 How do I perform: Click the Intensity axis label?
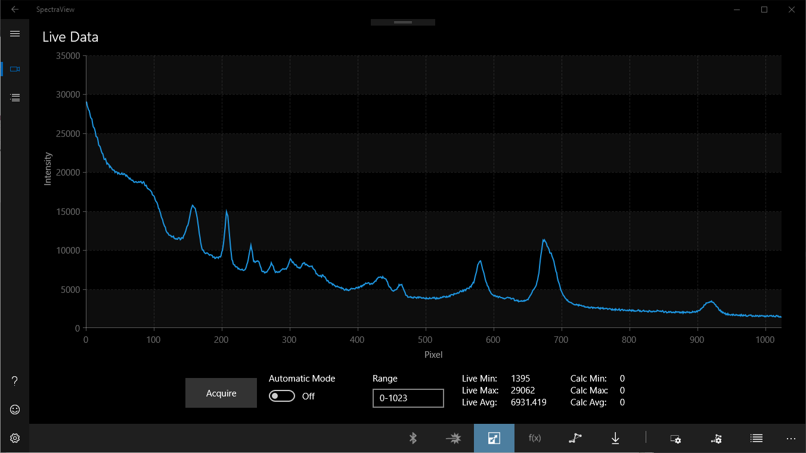point(48,169)
